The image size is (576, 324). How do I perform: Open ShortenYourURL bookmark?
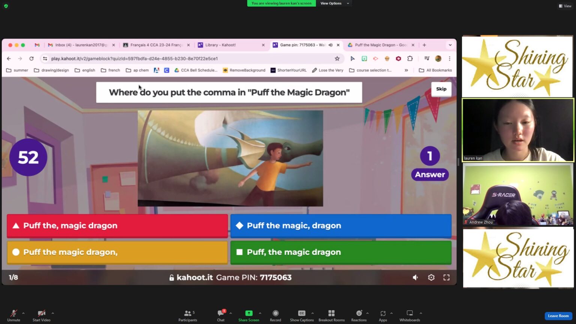click(288, 70)
